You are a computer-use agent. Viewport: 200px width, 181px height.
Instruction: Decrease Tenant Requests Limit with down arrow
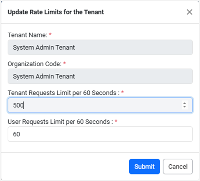tap(184, 107)
